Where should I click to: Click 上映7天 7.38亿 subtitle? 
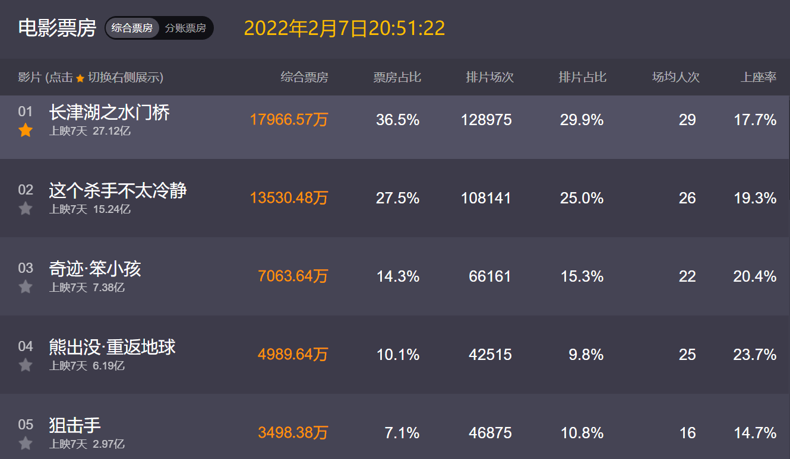tap(87, 288)
